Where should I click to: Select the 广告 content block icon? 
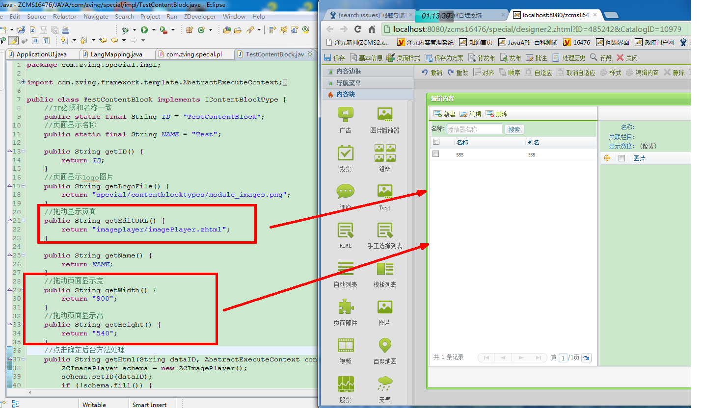click(345, 115)
